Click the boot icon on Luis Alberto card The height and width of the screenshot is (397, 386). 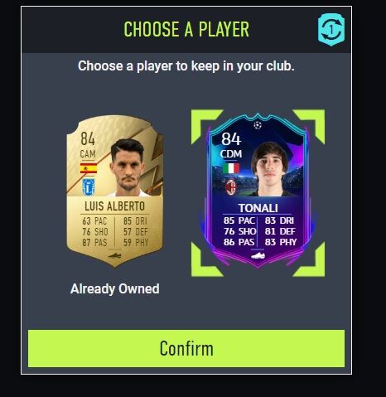pos(114,255)
